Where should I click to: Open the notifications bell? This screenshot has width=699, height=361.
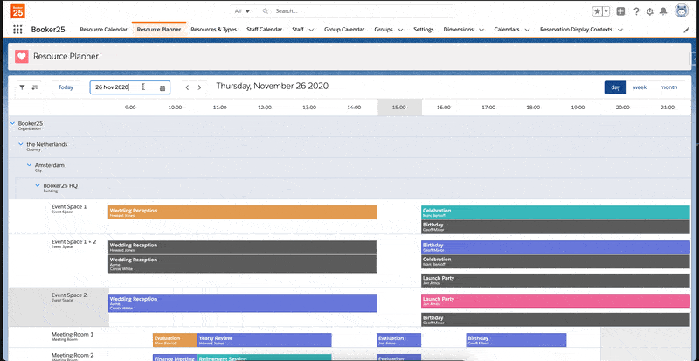664,11
